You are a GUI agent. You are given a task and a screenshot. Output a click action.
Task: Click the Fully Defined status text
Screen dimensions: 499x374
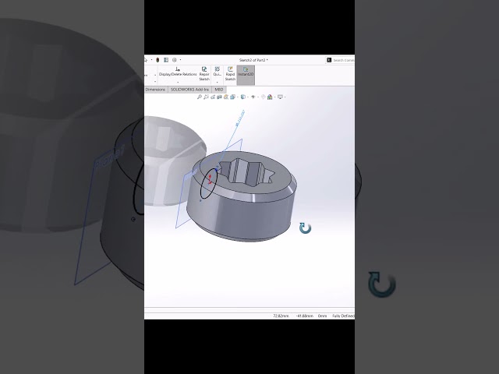(x=343, y=316)
